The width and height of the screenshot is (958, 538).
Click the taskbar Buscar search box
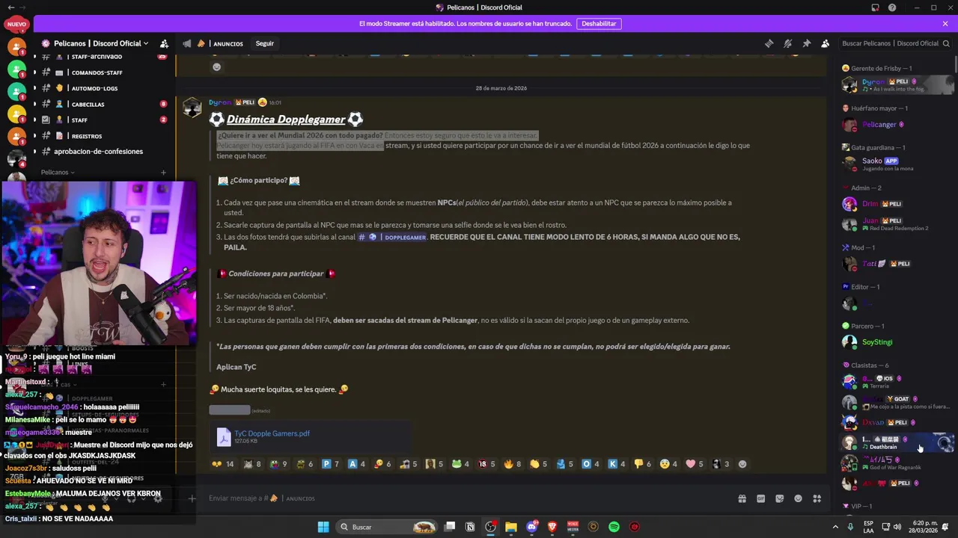tap(387, 527)
